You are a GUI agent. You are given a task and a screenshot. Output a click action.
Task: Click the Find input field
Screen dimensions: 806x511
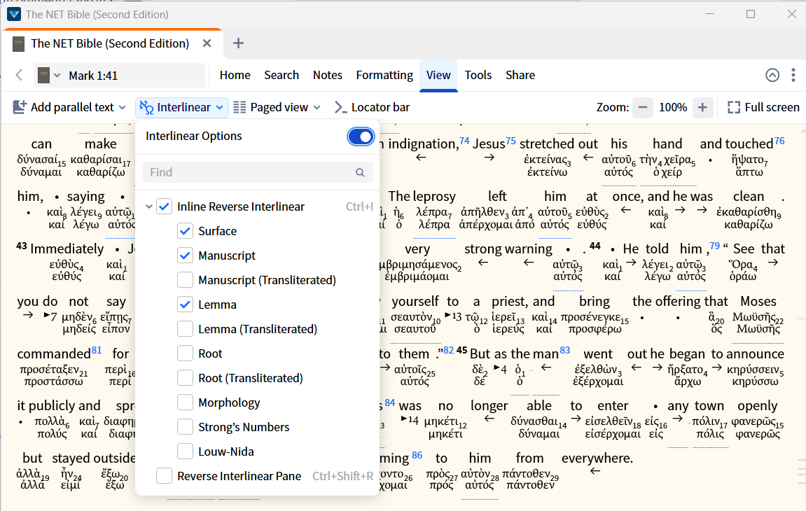[257, 173]
